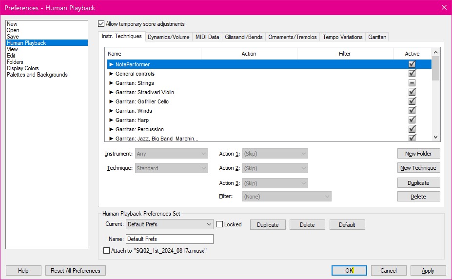Select Display Colors in the category list

[x=23, y=68]
